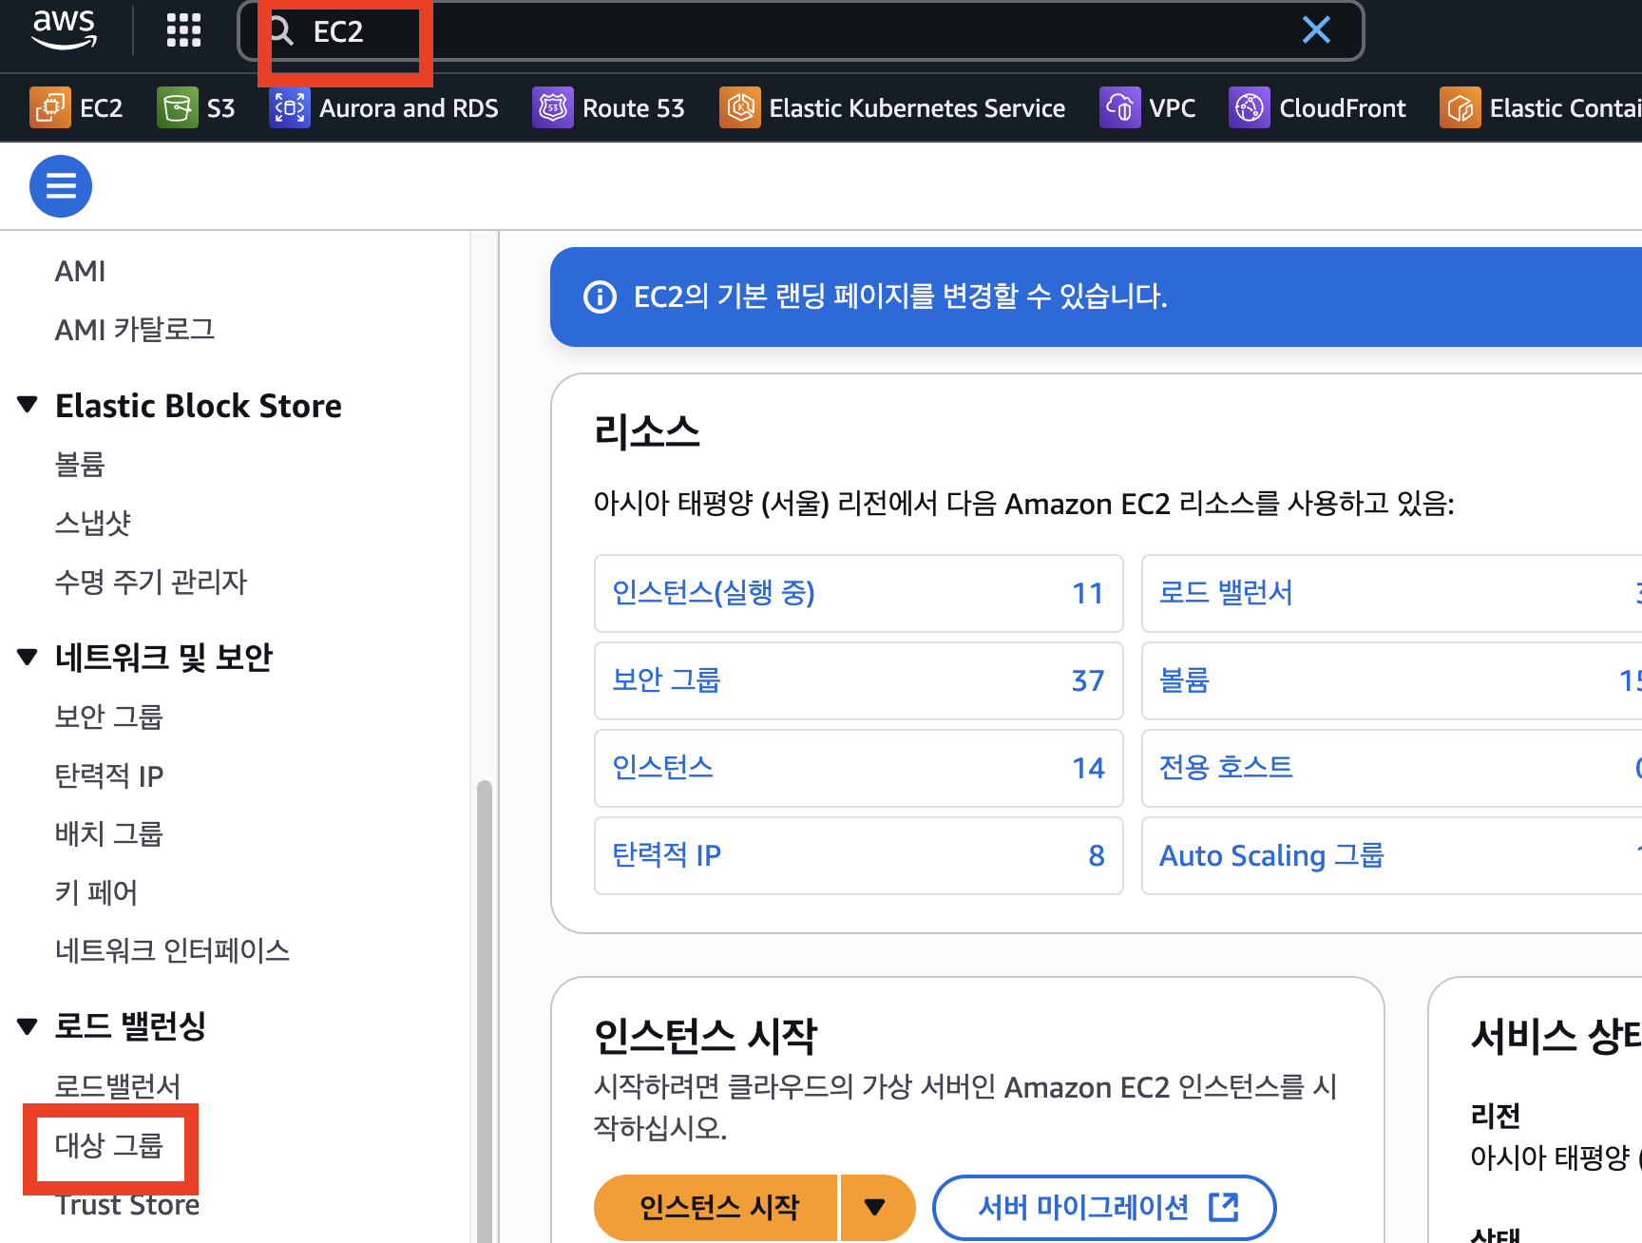The width and height of the screenshot is (1642, 1243).
Task: Open 인스턴스(실행 중) resource card
Action: click(x=859, y=593)
